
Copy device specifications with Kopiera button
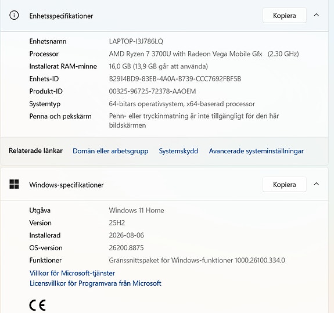coord(285,15)
